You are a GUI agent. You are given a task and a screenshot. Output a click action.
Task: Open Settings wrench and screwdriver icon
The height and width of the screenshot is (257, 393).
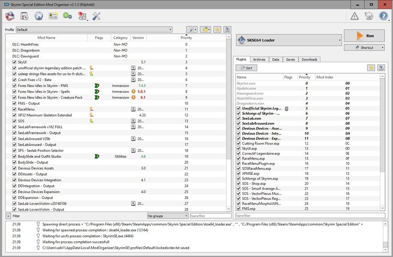(96, 16)
